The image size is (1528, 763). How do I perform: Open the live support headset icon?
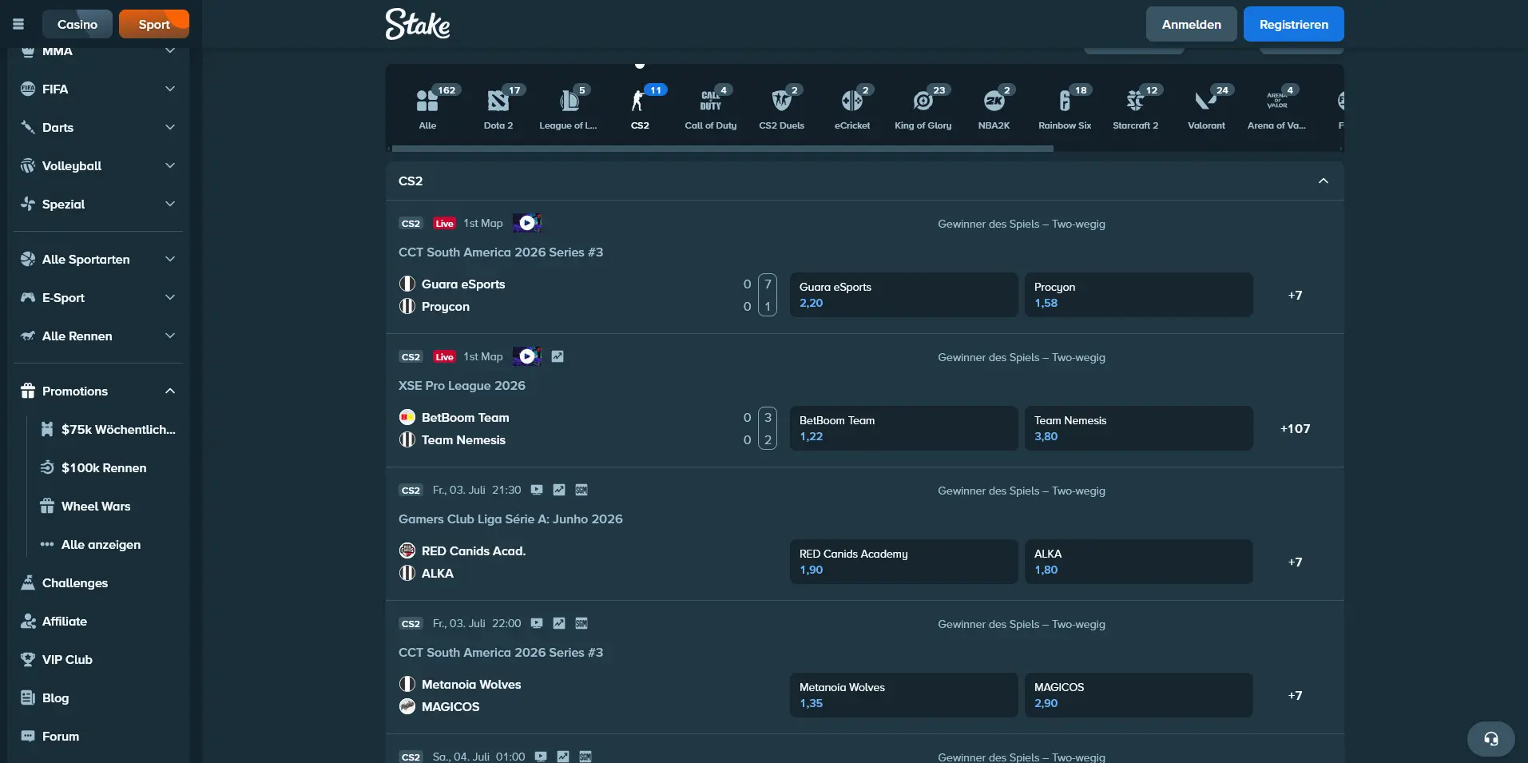click(x=1490, y=738)
